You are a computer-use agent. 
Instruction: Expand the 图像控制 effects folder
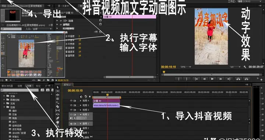[x=4, y=100]
